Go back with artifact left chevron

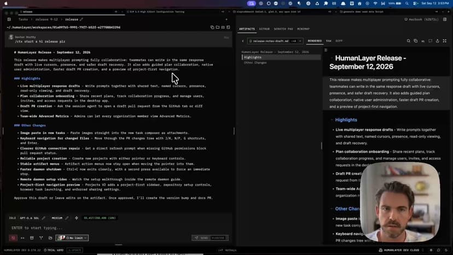243,41
